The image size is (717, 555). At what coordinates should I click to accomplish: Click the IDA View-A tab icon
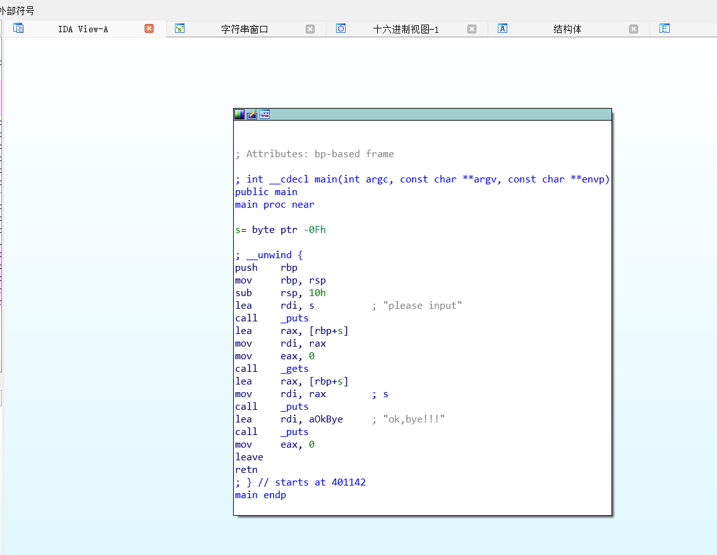[18, 28]
